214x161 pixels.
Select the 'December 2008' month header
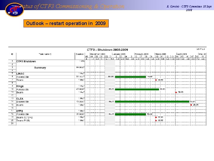tap(98, 54)
